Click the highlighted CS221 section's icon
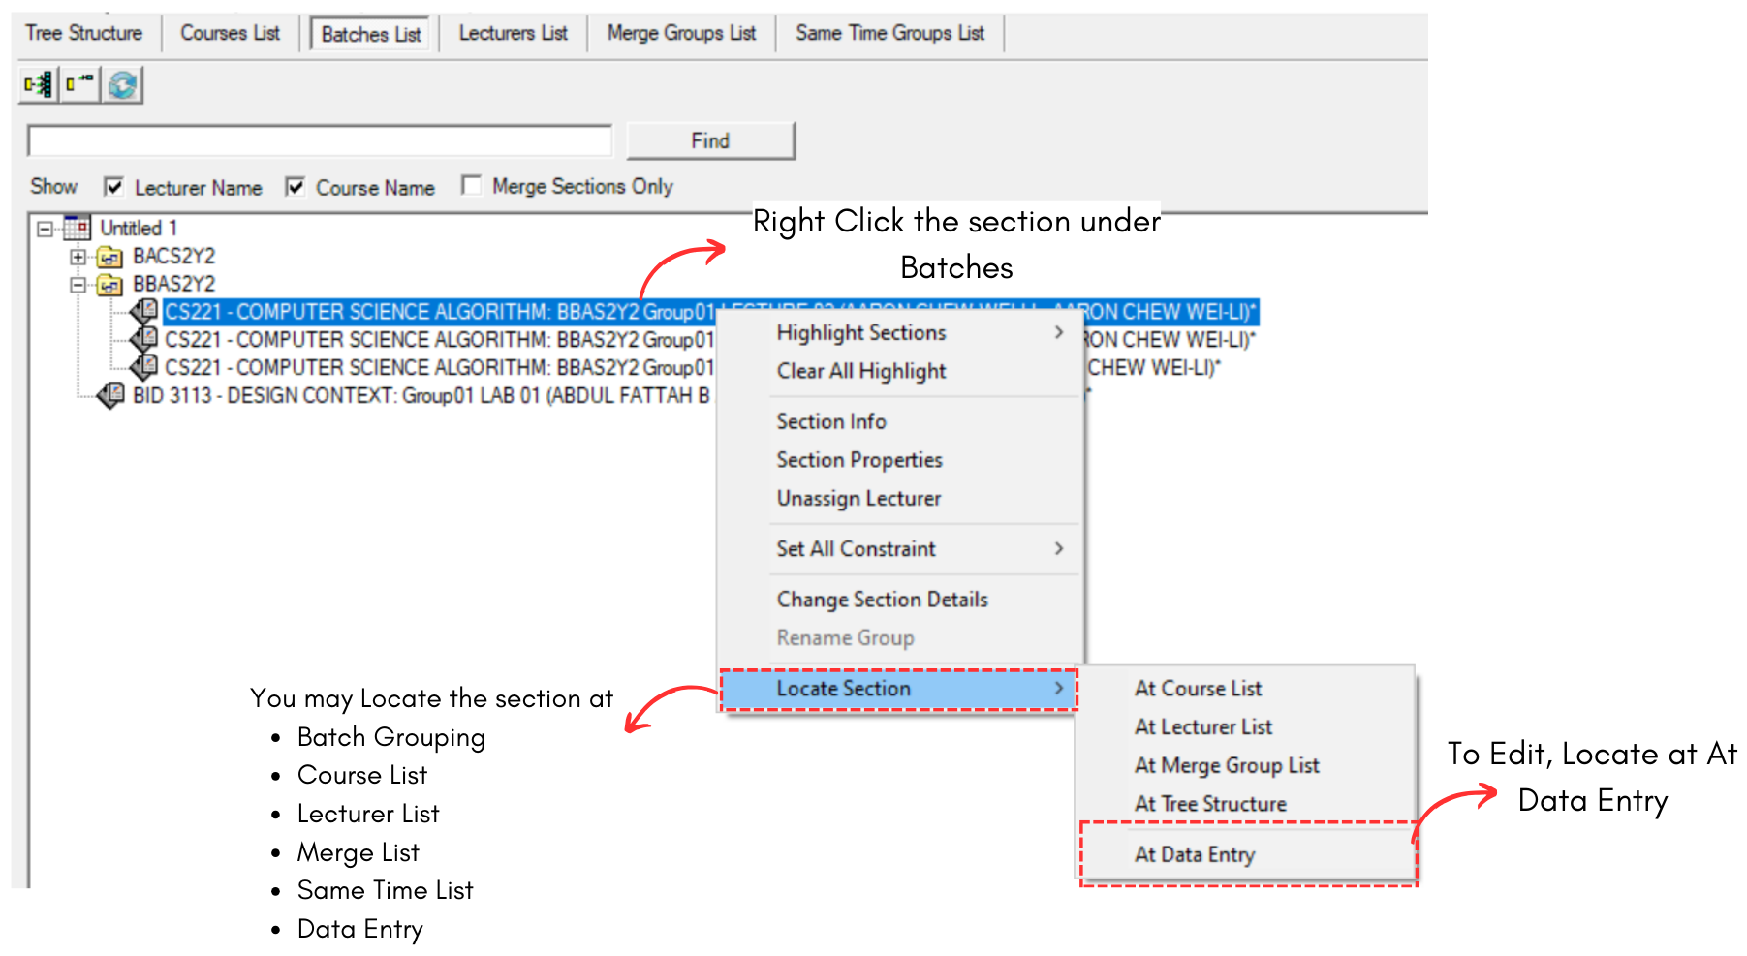The width and height of the screenshot is (1747, 956). [145, 311]
